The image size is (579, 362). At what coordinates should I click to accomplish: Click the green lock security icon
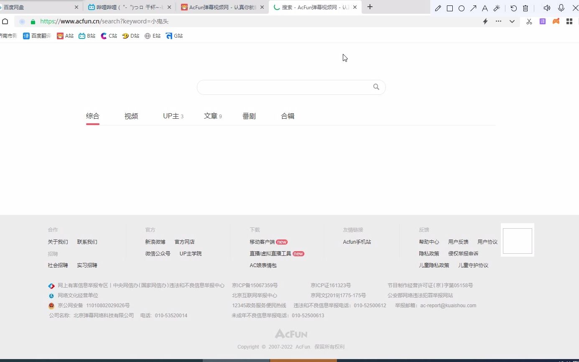point(33,22)
